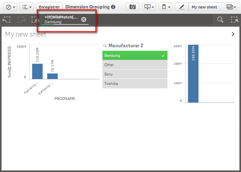Viewport: 241px width, 172px height.
Task: Click the PRODNAME axis label
Action: [x=65, y=99]
